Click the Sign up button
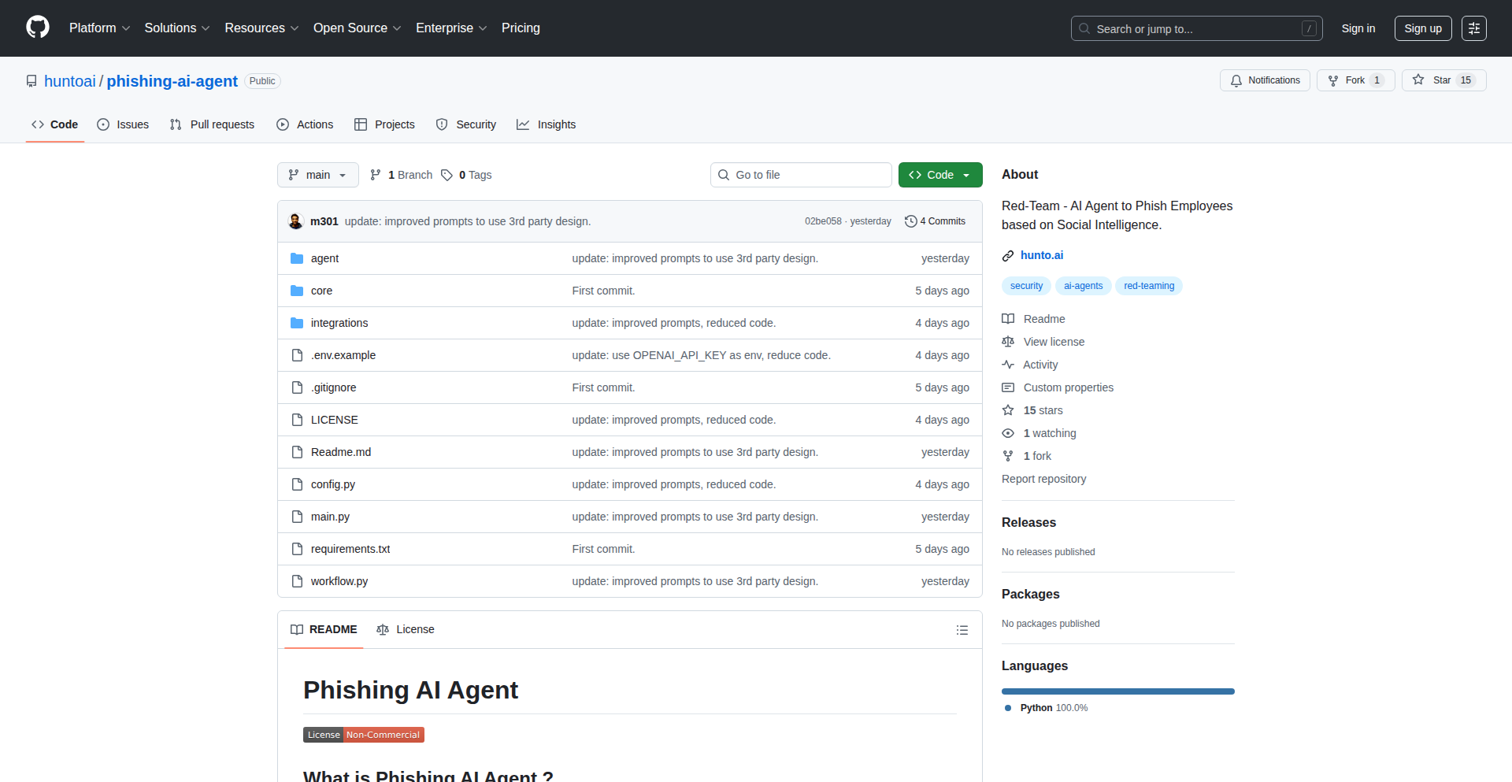Screen dimensions: 1512x782 click(x=1422, y=28)
